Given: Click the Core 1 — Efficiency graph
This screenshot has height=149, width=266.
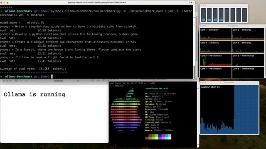Looking at the screenshot, I should 215,34.
